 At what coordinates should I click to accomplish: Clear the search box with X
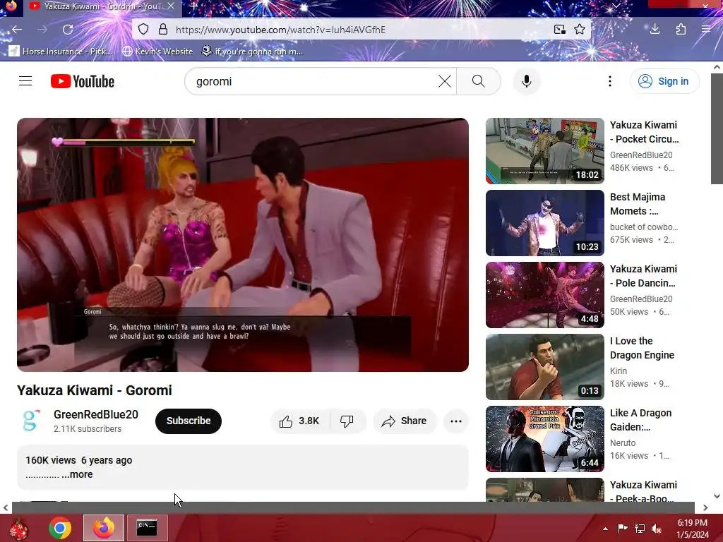pyautogui.click(x=445, y=81)
